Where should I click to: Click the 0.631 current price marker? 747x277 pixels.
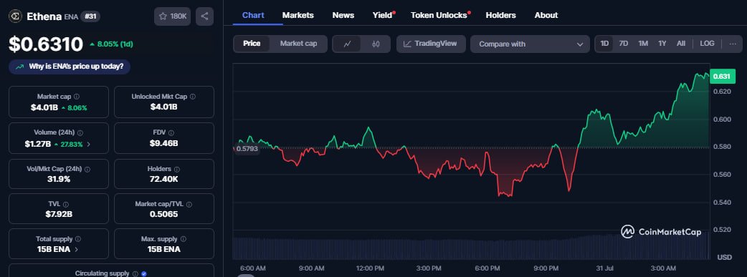[x=722, y=76]
